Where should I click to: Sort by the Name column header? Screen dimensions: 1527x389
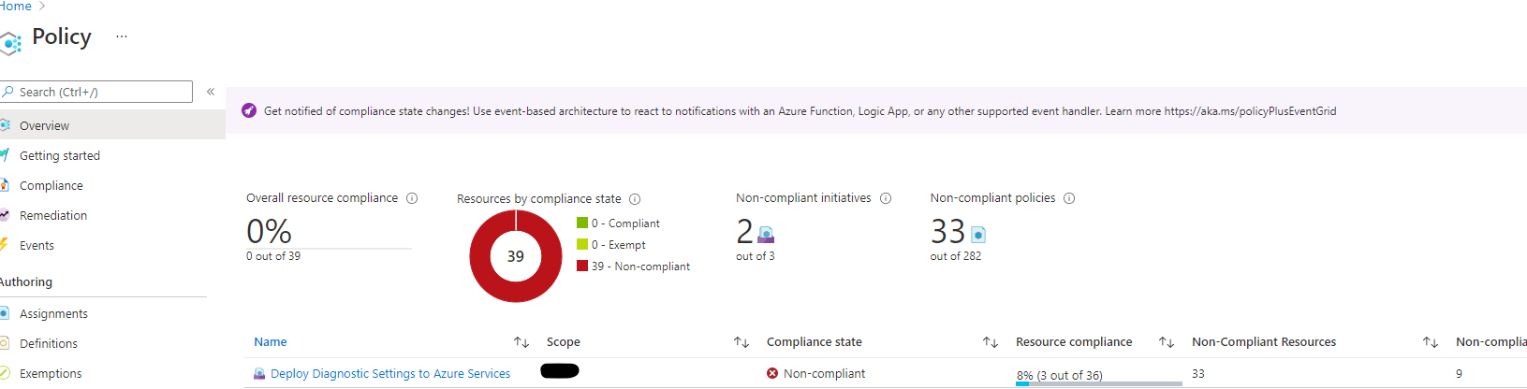tap(271, 342)
